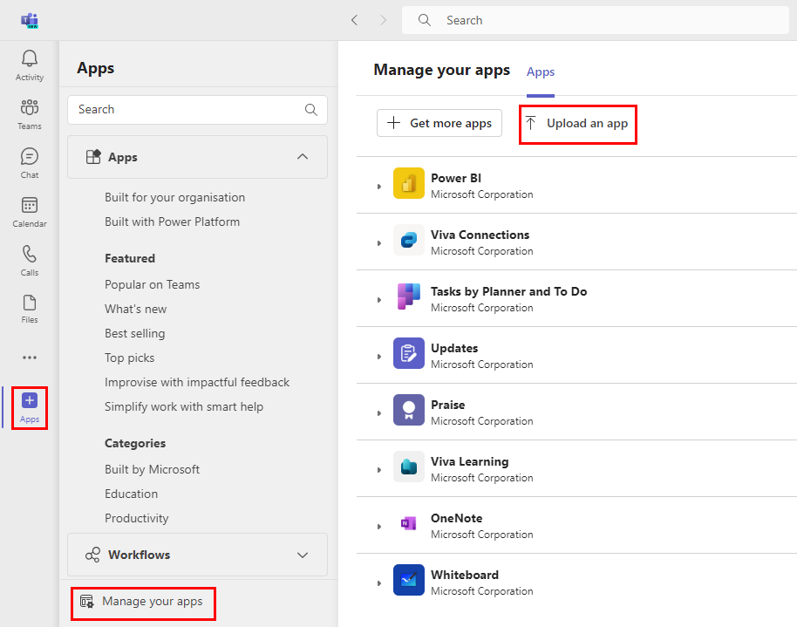The image size is (797, 627).
Task: Click the Teams logo at top left
Action: coord(30,19)
